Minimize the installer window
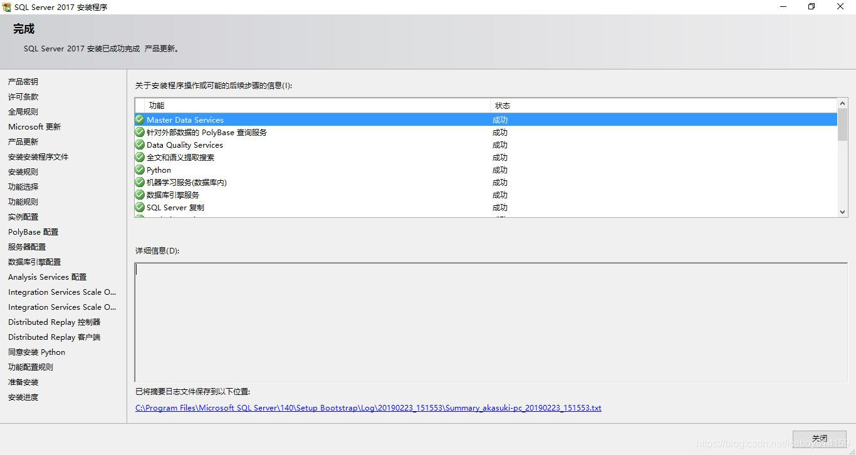This screenshot has width=856, height=455. coord(784,7)
